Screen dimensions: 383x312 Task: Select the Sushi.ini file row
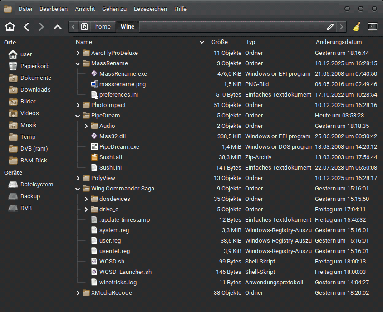tap(227, 167)
